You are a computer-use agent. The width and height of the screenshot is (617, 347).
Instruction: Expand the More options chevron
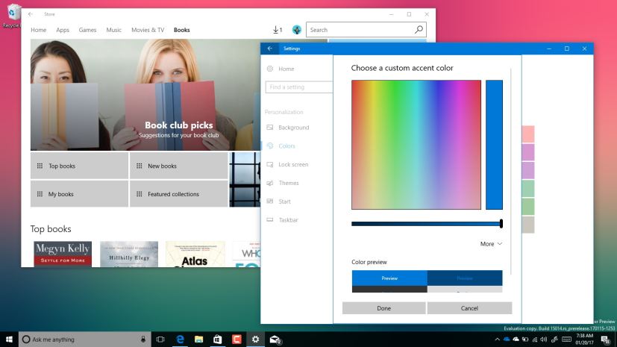tap(500, 244)
